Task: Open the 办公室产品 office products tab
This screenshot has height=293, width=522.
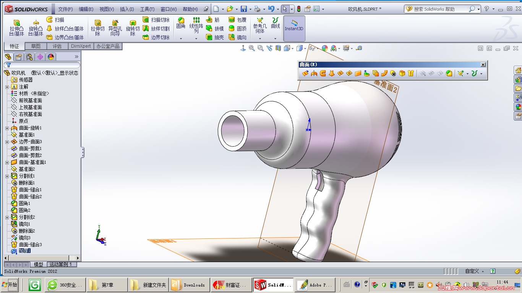Action: [108, 46]
